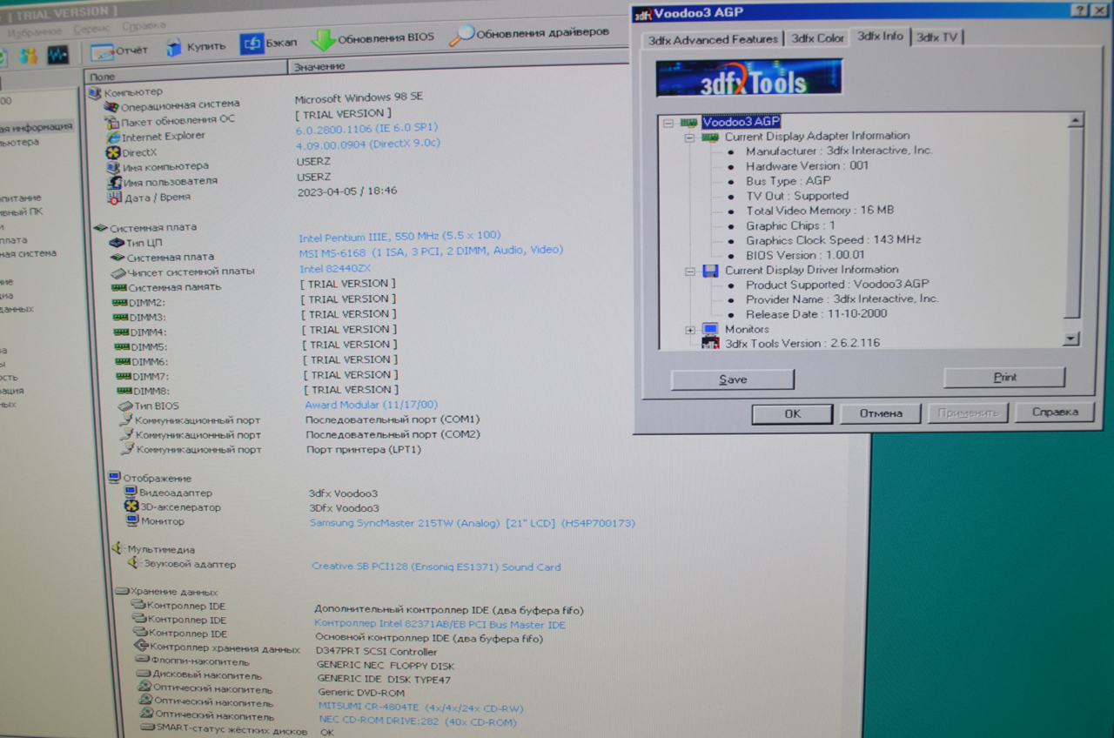Open the Справка menu
This screenshot has width=1114, height=738.
[144, 26]
